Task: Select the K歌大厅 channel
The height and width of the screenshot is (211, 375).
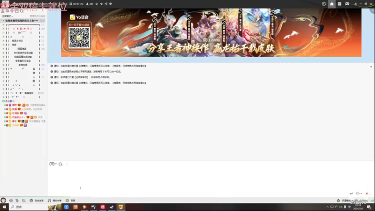Action: (x=22, y=29)
